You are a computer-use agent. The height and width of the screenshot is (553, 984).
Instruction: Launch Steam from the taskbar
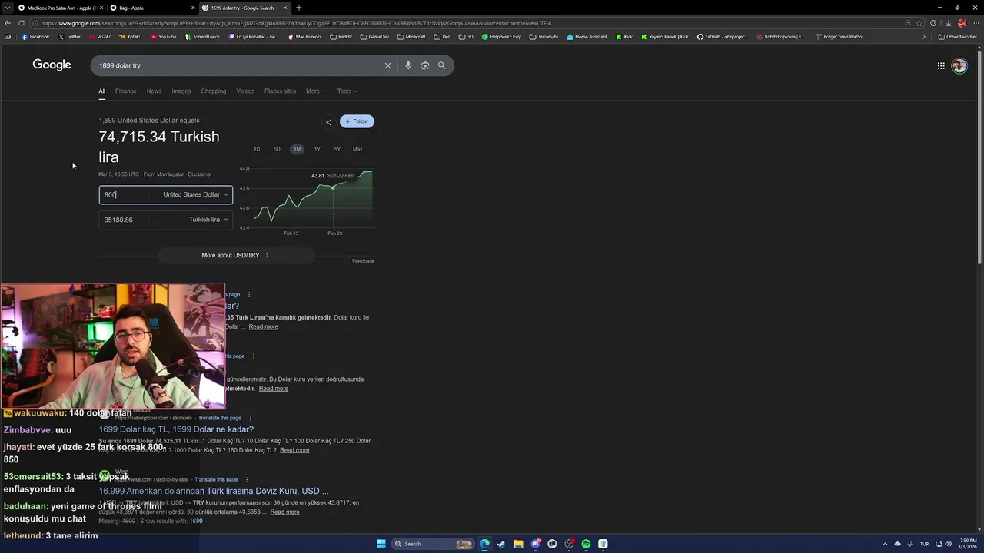501,544
